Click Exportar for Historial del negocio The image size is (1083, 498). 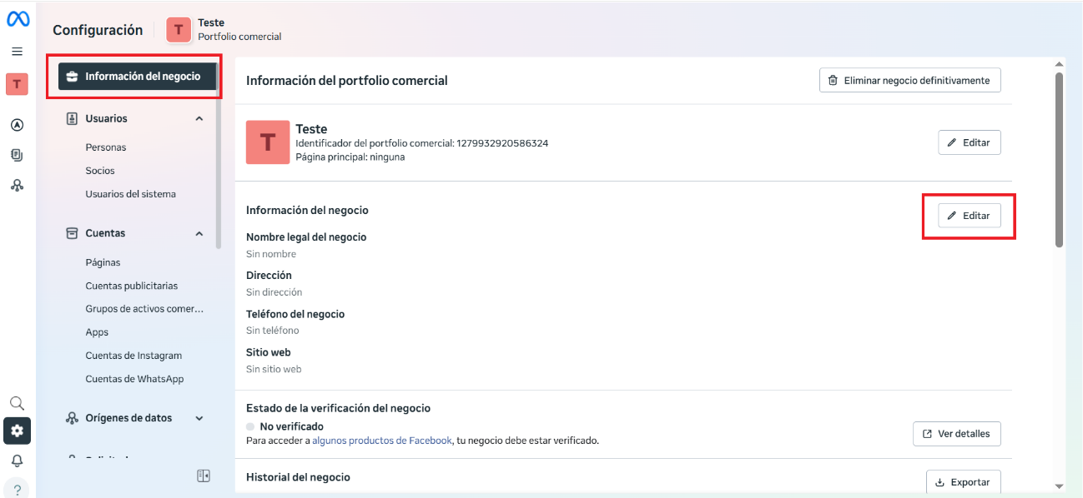(x=963, y=482)
